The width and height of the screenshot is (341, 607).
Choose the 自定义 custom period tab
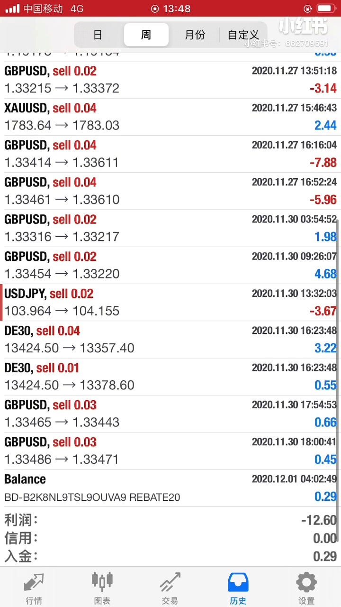coord(243,35)
